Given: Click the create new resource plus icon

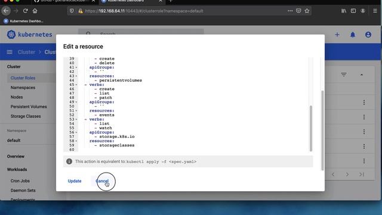Looking at the screenshot, I should pyautogui.click(x=337, y=35).
